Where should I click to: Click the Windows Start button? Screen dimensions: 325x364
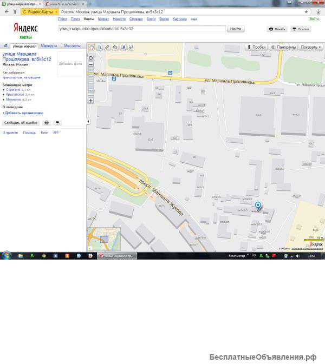tap(6, 255)
